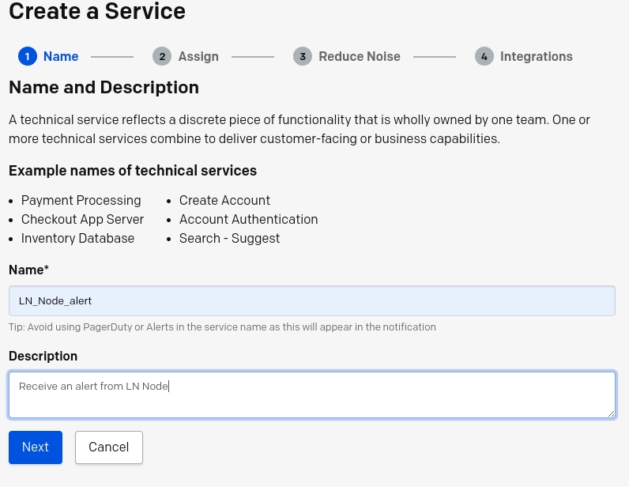629x487 pixels.
Task: Open the Reduce Noise step
Action: (360, 57)
